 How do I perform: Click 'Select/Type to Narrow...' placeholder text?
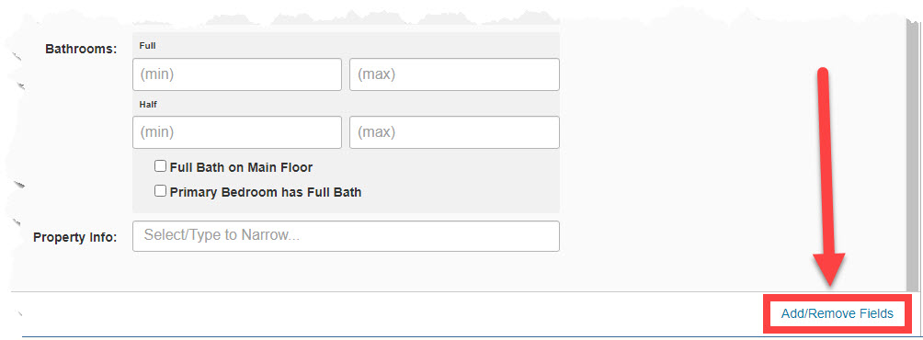(222, 235)
